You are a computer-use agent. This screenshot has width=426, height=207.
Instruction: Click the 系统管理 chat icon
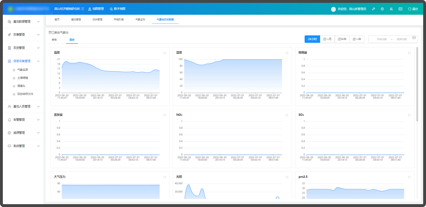(x=10, y=146)
